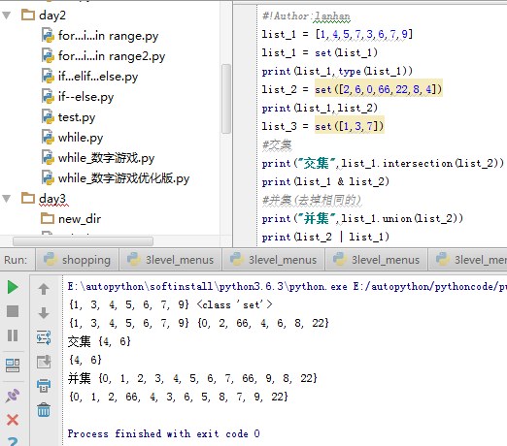507x446 pixels.
Task: Click the if--else.py Python file icon
Action: [48, 96]
